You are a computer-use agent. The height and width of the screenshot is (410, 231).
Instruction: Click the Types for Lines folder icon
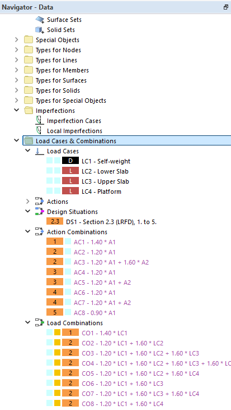tap(29, 61)
